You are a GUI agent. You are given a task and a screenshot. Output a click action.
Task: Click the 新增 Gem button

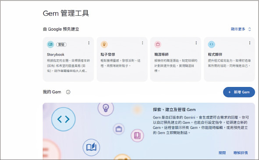pyautogui.click(x=239, y=92)
